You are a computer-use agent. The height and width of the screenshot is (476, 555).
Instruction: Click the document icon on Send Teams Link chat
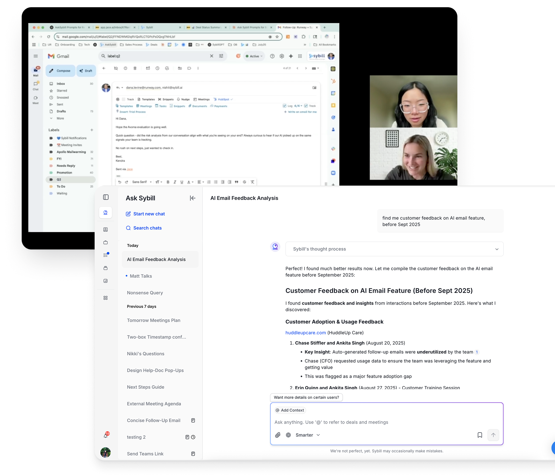point(193,454)
